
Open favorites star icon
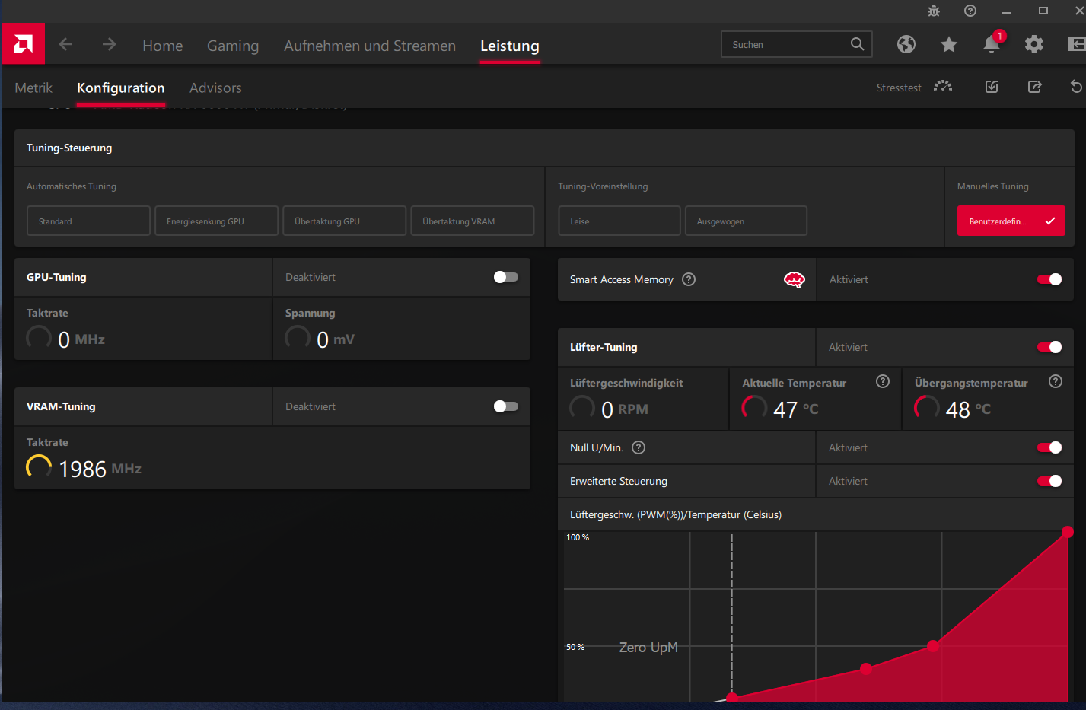click(x=949, y=44)
